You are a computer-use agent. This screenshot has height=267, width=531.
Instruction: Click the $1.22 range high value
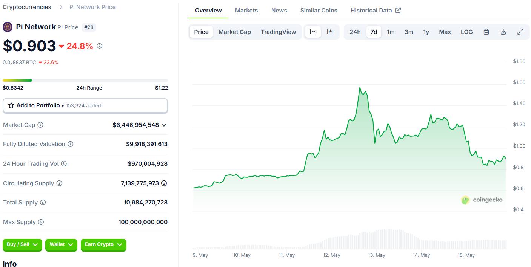(x=162, y=88)
